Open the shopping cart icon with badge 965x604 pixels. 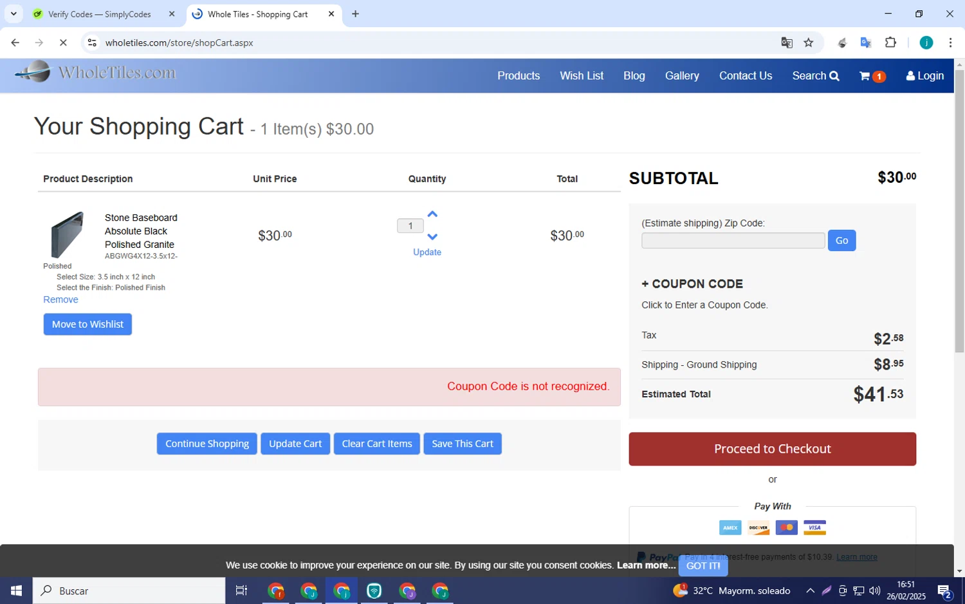(872, 76)
